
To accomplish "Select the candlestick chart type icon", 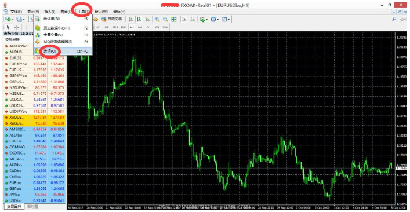I will click(139, 19).
